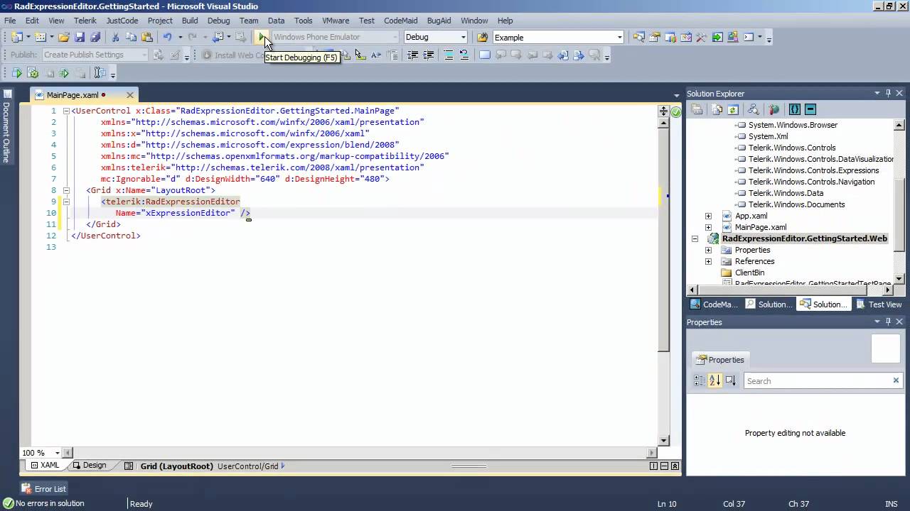
Task: Click the Find in Files icon beside Example
Action: tap(482, 38)
